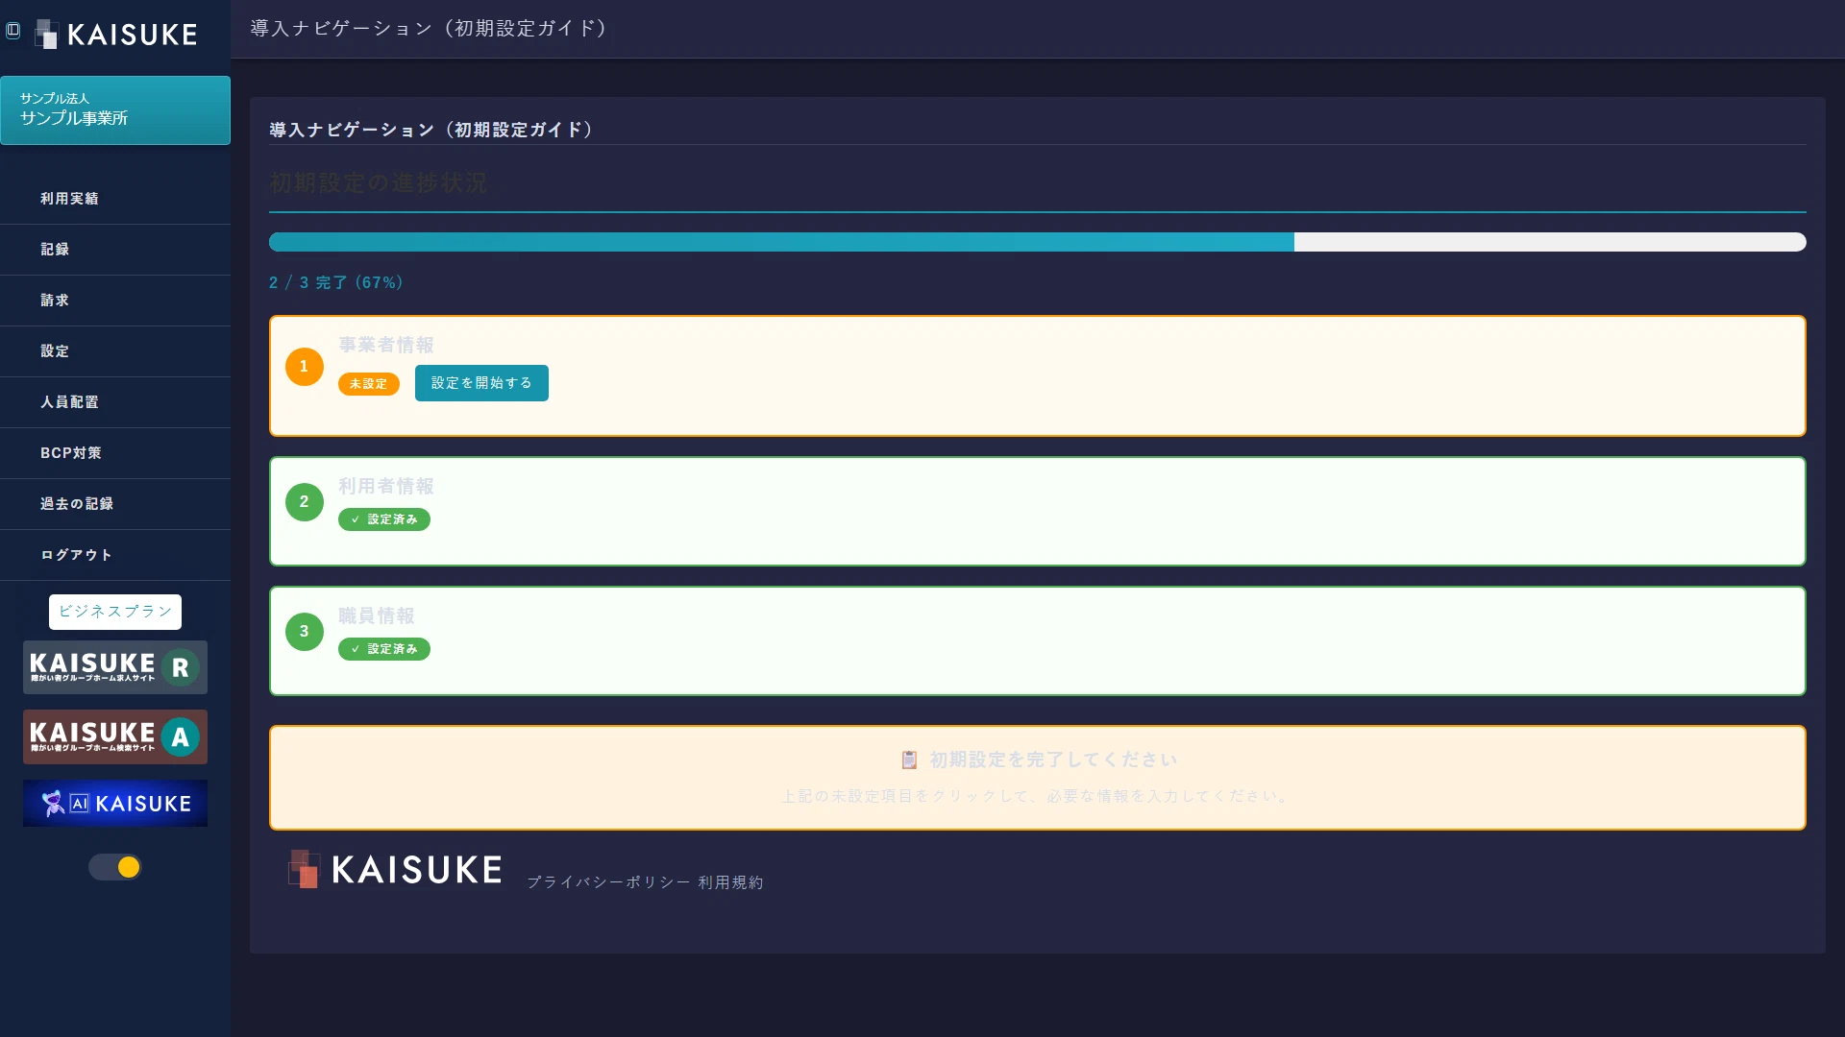Image resolution: width=1845 pixels, height=1037 pixels.
Task: Click the setup progress bar
Action: point(1038,242)
